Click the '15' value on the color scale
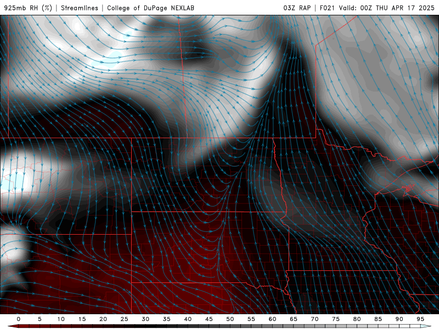 (82, 319)
